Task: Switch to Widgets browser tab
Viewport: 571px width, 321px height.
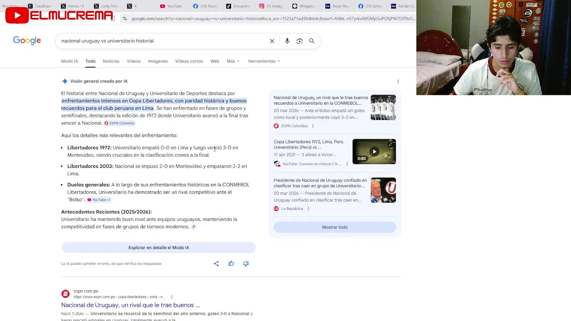Action: click(304, 6)
